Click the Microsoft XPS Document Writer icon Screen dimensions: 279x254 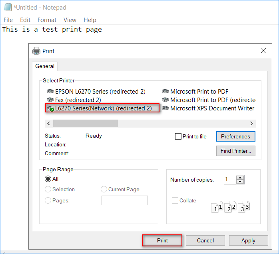click(165, 108)
